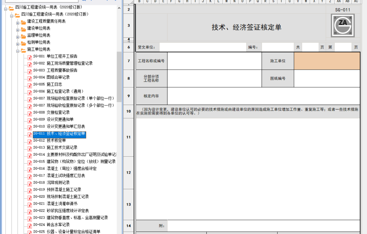367x234 pixels.
Task: Click the 受文单位 input cell
Action: pyautogui.click(x=203, y=47)
